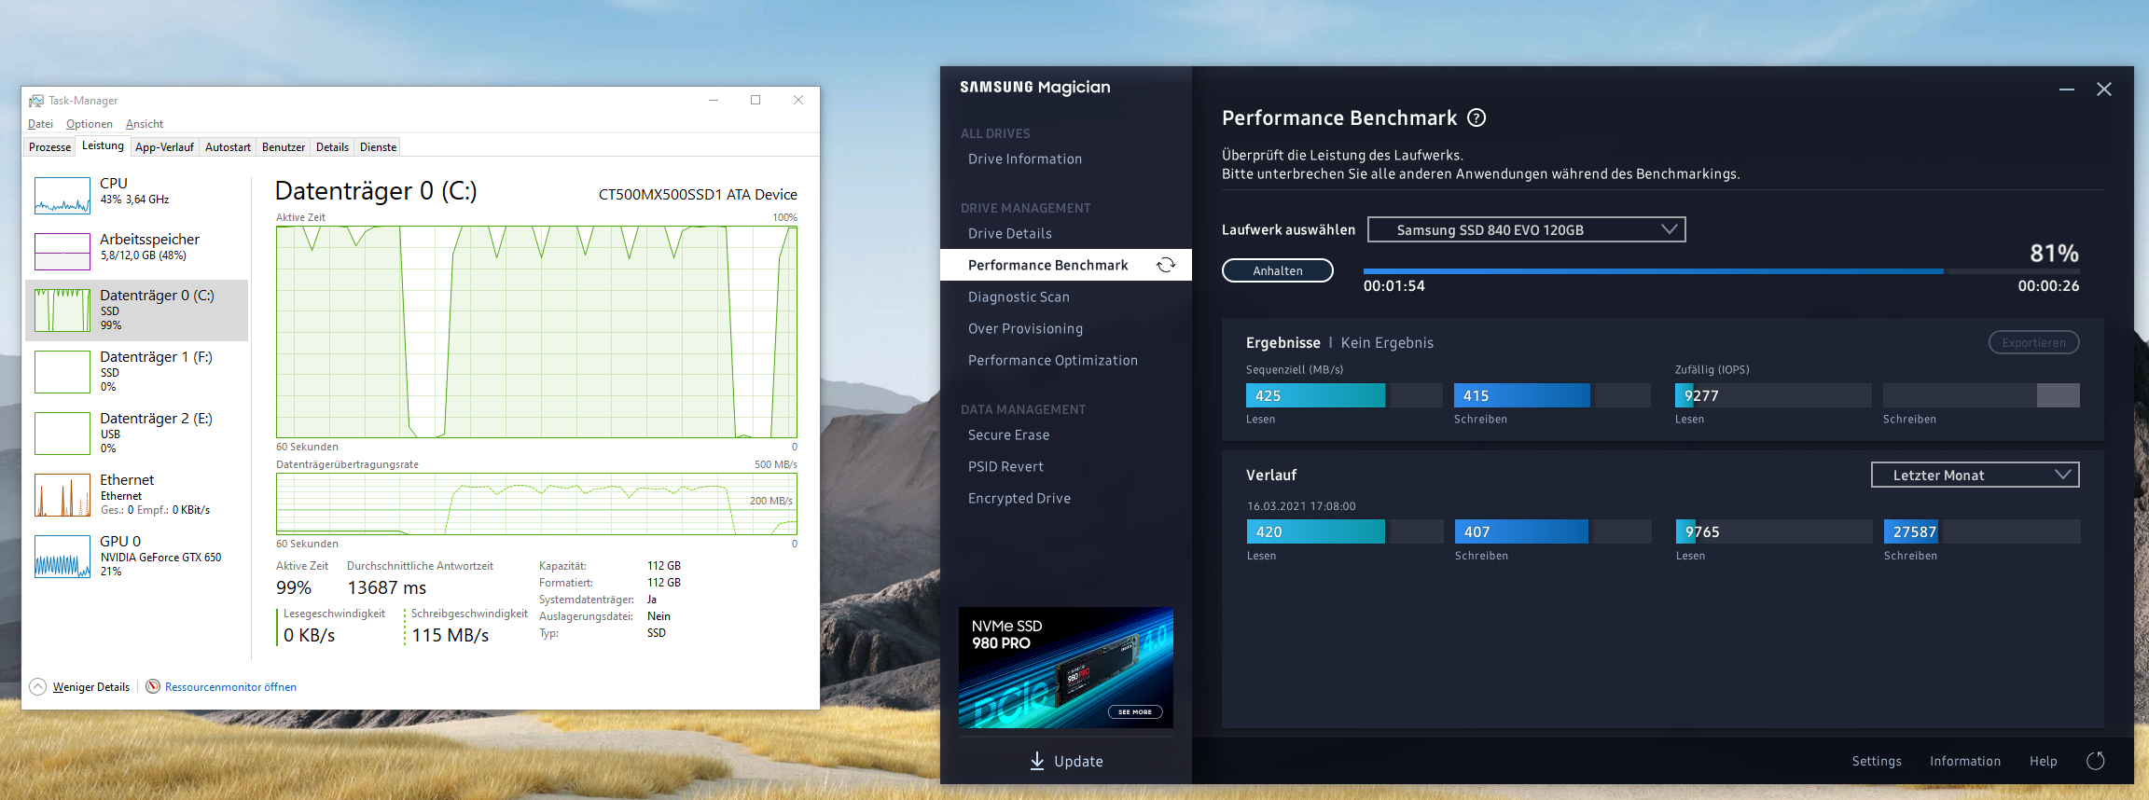
Task: Select Datenträger 2 (E:) in Task-Manager list
Action: [x=137, y=433]
